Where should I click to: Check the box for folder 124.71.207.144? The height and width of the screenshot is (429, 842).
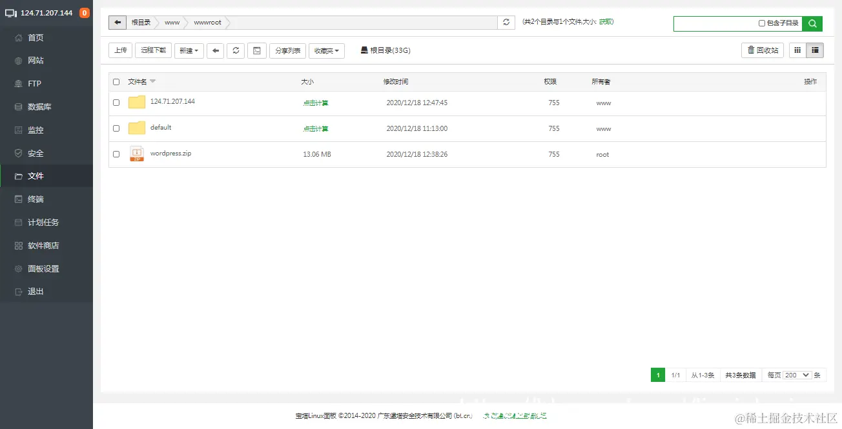point(116,103)
